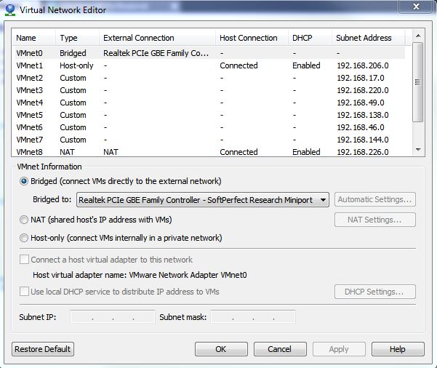
Task: Click the OK button
Action: (x=221, y=349)
